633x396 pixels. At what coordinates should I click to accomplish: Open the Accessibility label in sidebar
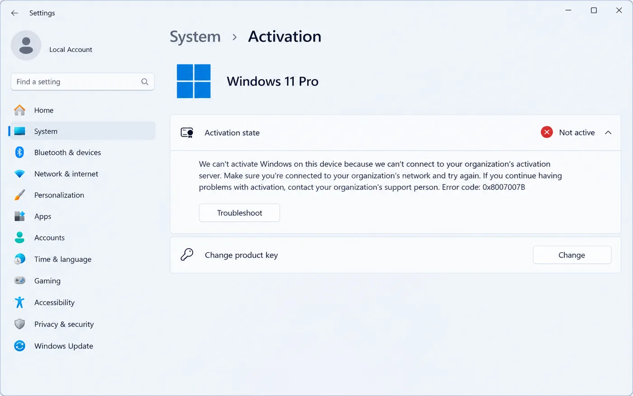(x=54, y=302)
